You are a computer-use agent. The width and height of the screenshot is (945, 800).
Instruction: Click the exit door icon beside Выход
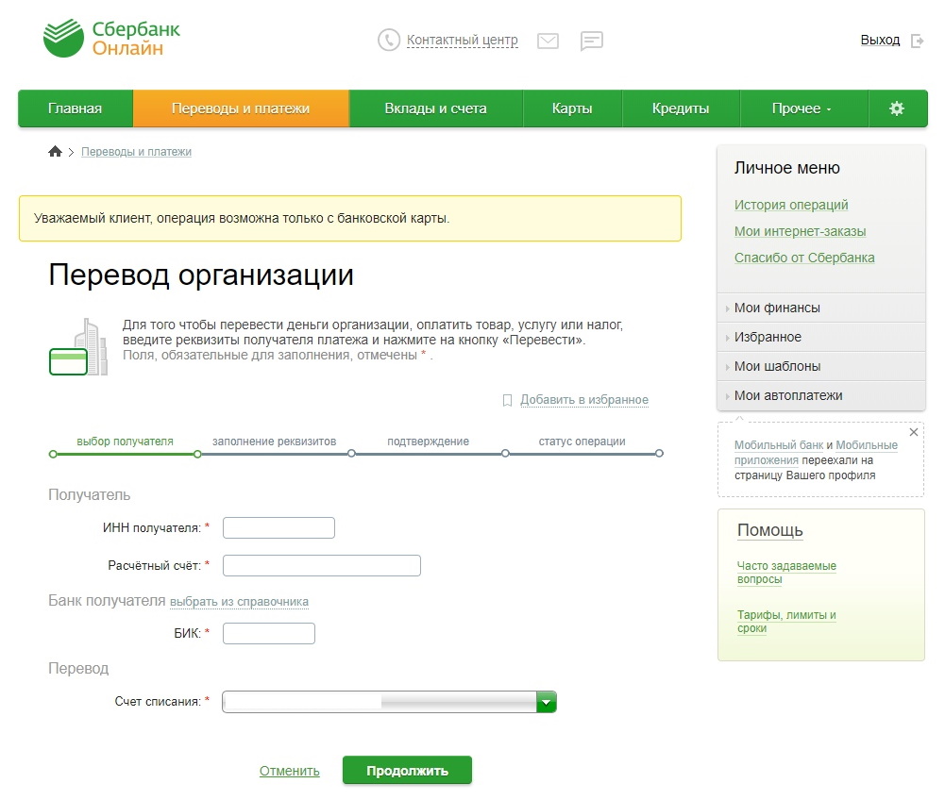point(918,41)
